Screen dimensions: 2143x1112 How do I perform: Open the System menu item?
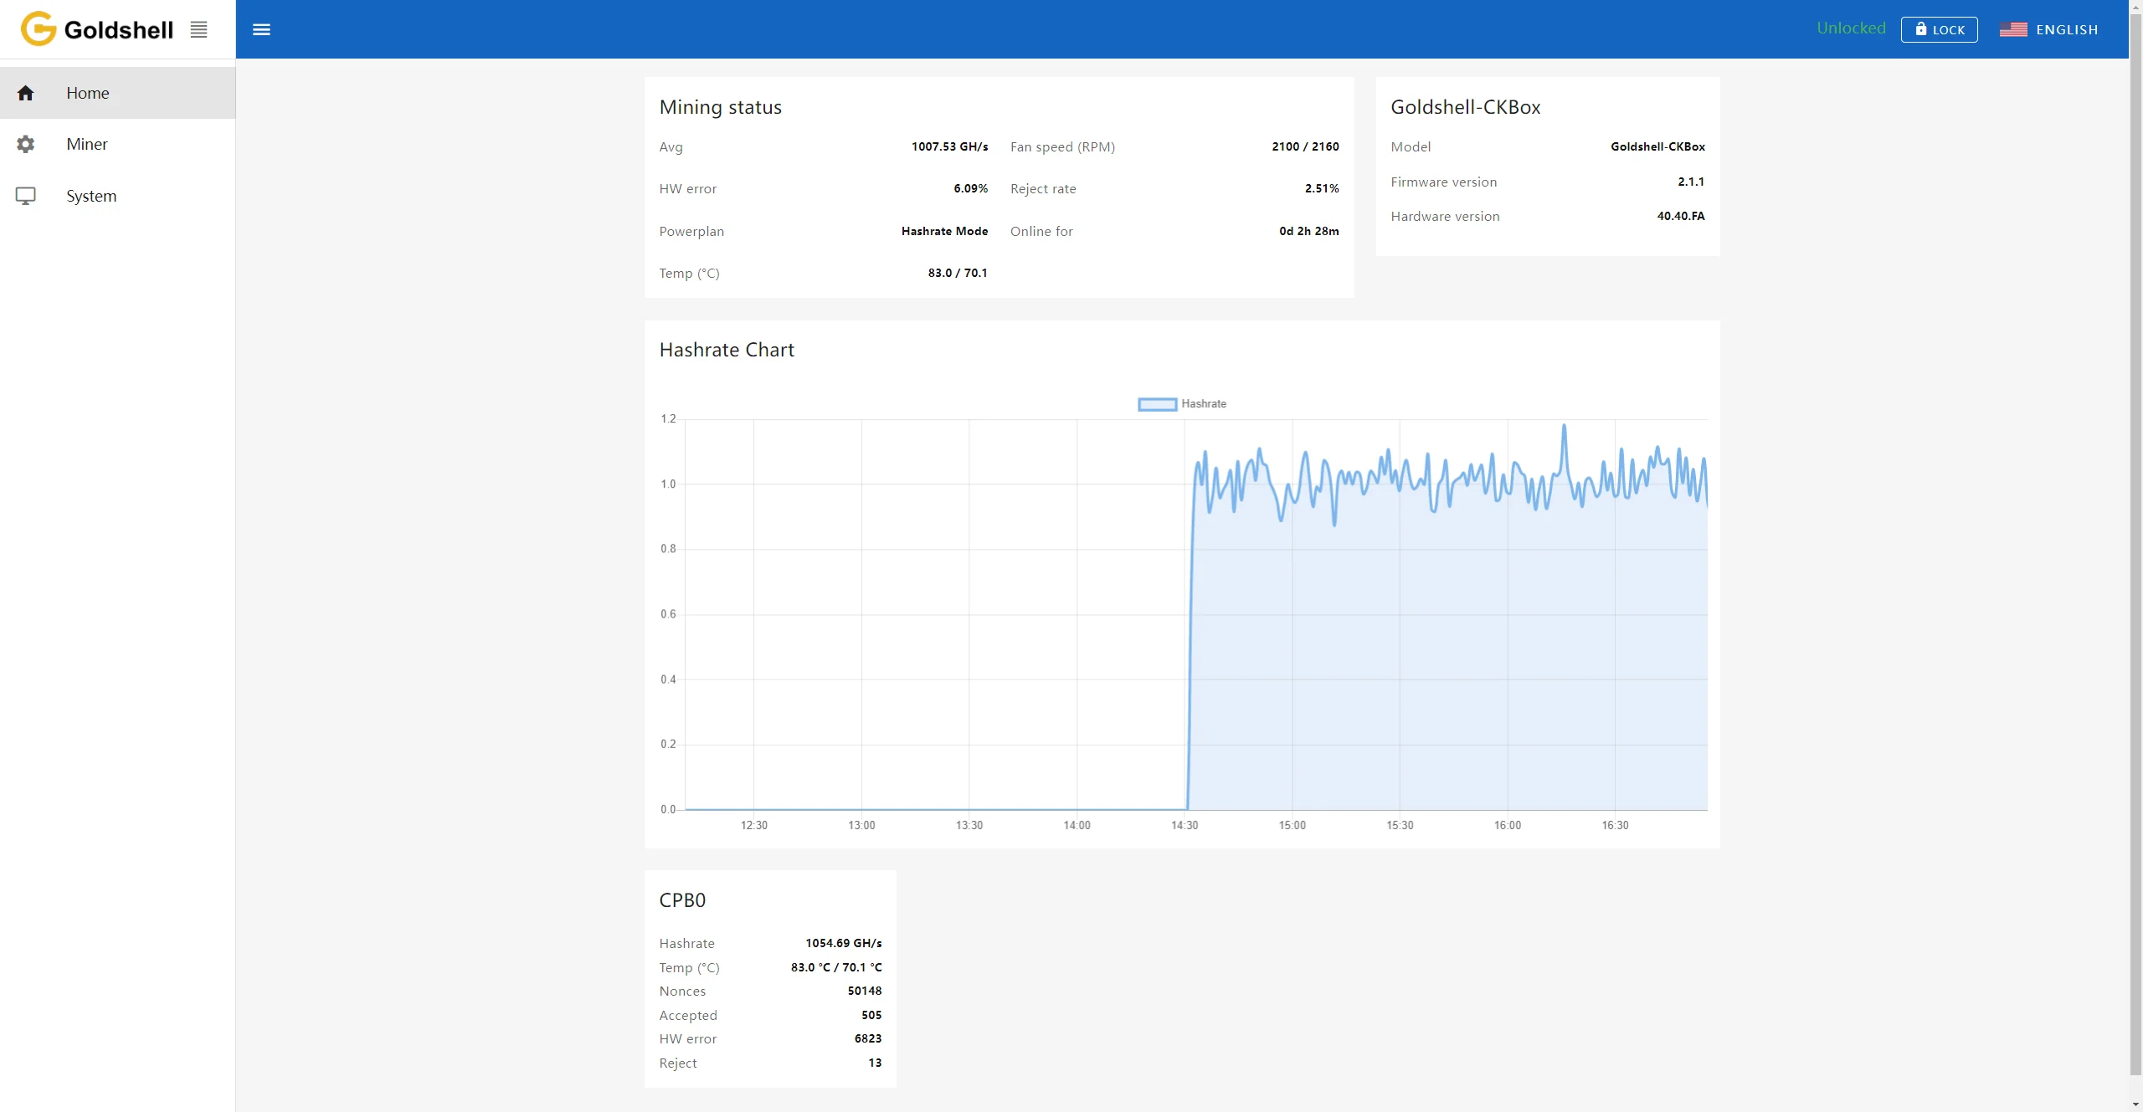tap(91, 196)
